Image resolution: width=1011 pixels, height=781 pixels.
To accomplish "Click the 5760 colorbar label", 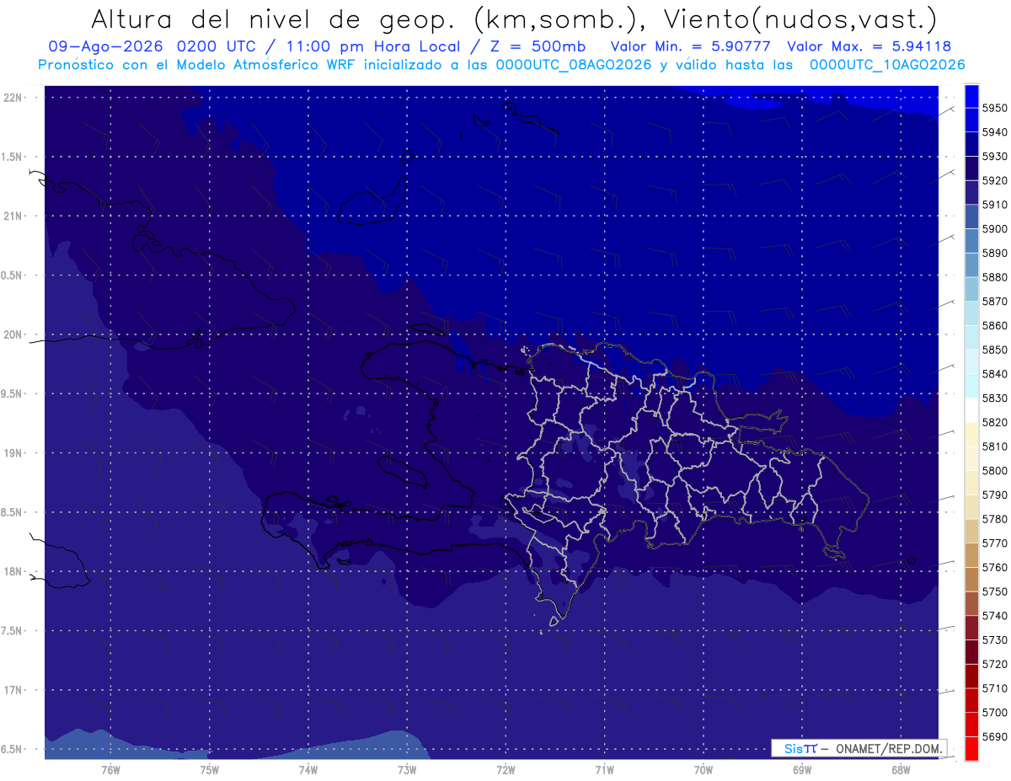I will click(x=995, y=567).
